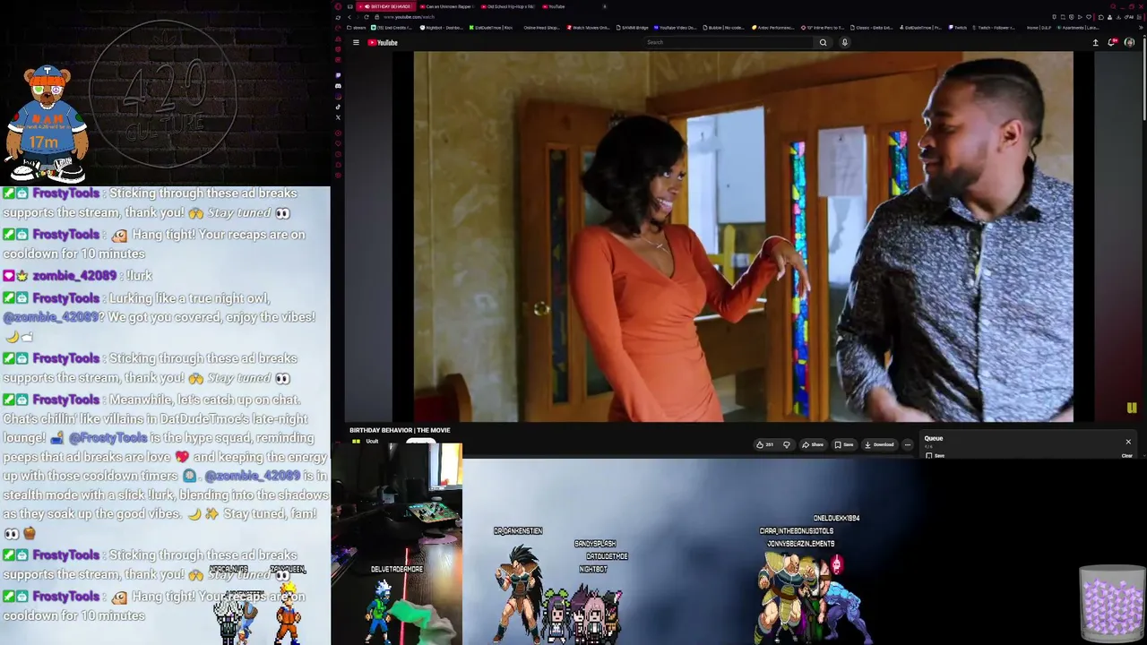The height and width of the screenshot is (645, 1147).
Task: Go to YouTube home via logo
Action: 383,42
